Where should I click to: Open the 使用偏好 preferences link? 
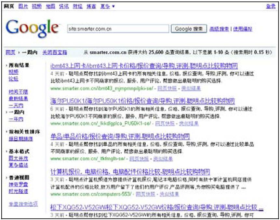[x=243, y=29]
